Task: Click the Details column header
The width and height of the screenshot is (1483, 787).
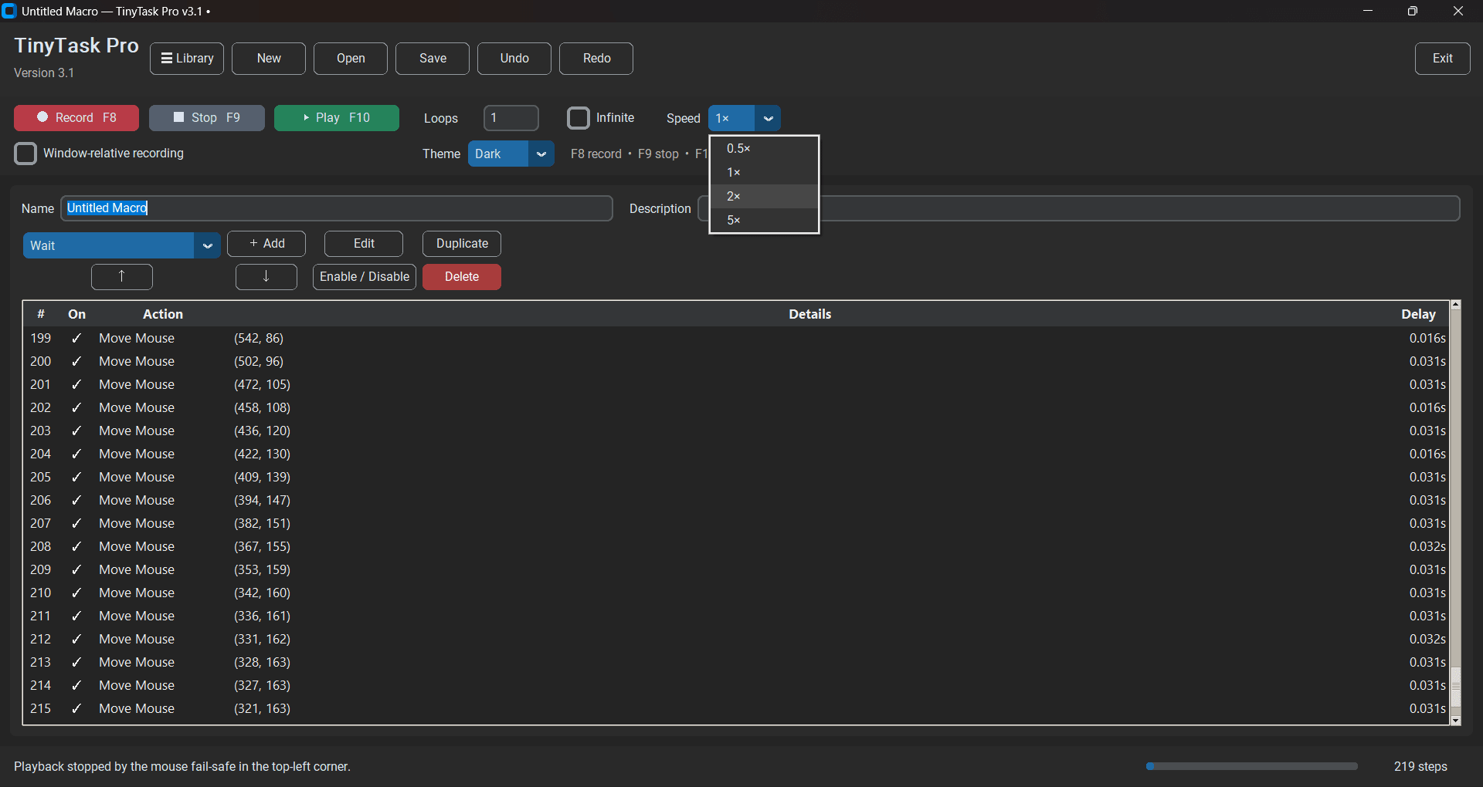Action: [x=810, y=314]
